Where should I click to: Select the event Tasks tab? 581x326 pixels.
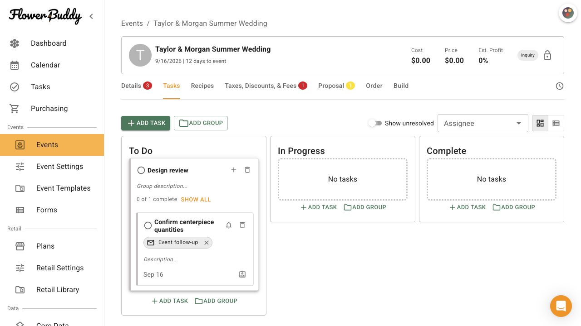click(172, 86)
